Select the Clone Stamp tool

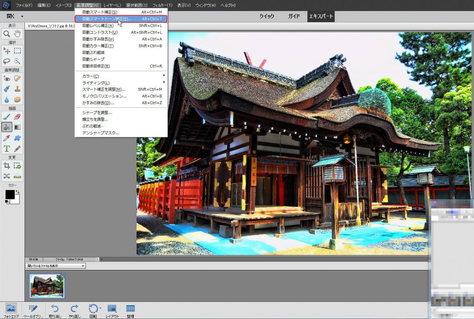point(17,89)
